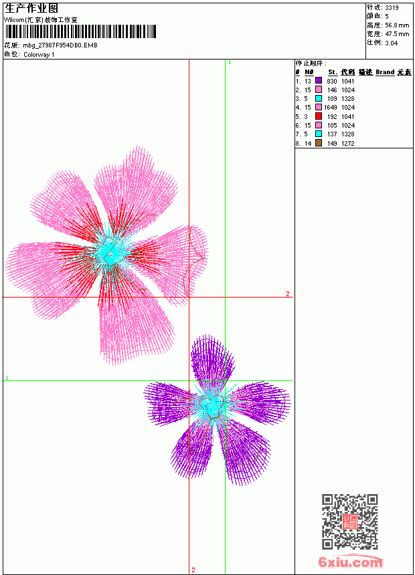Open the 6xiu.com logo link
Image resolution: width=415 pixels, height=575 pixels.
(x=350, y=562)
